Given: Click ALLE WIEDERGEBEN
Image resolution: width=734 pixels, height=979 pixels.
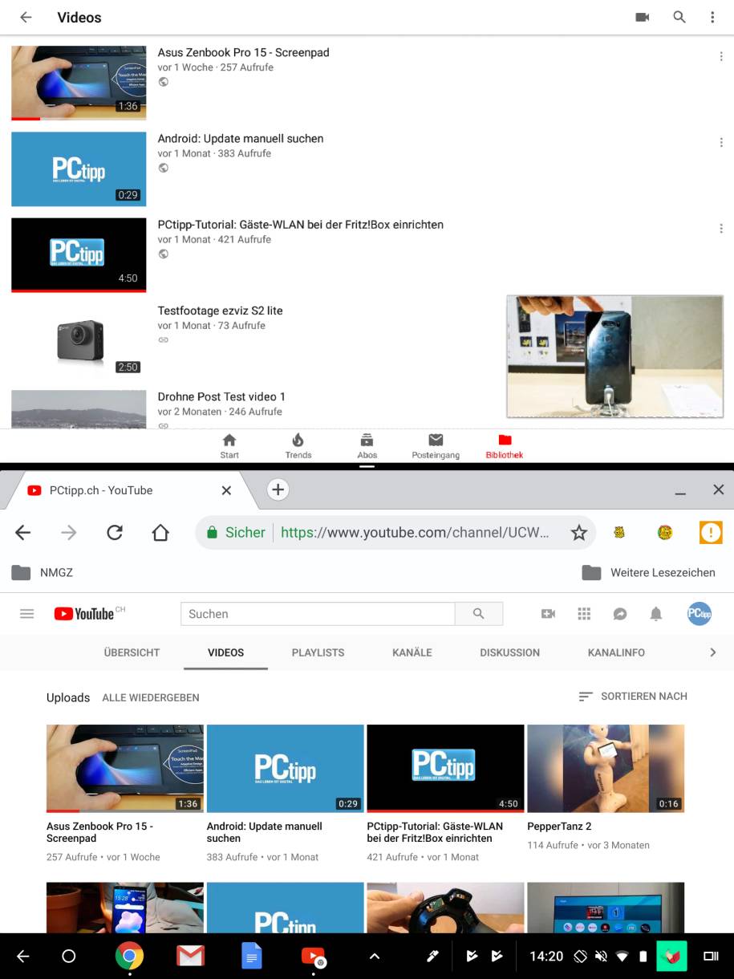Looking at the screenshot, I should pos(151,697).
